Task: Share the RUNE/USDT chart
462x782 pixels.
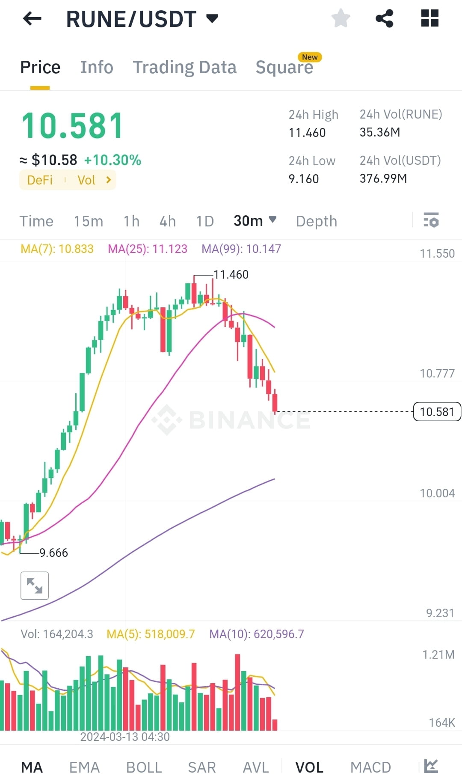Action: pyautogui.click(x=384, y=18)
